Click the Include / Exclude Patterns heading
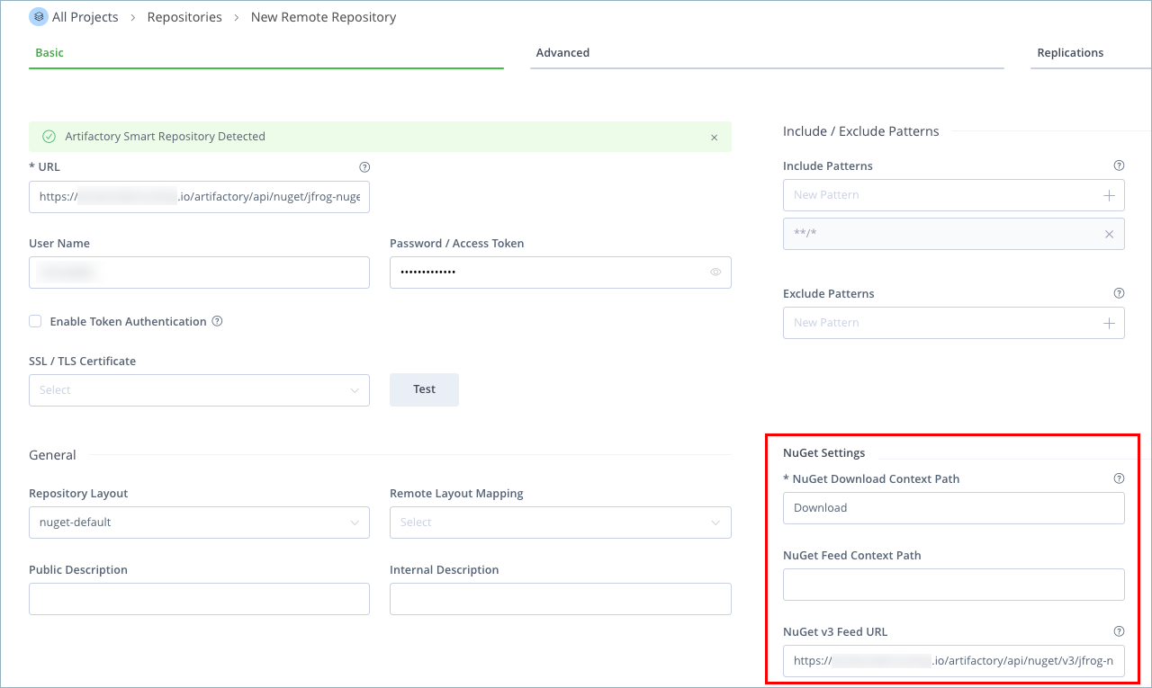This screenshot has height=688, width=1152. (860, 131)
